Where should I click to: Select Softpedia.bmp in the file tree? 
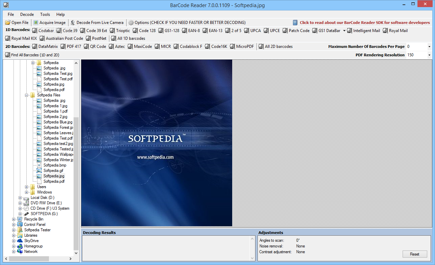pyautogui.click(x=55, y=165)
